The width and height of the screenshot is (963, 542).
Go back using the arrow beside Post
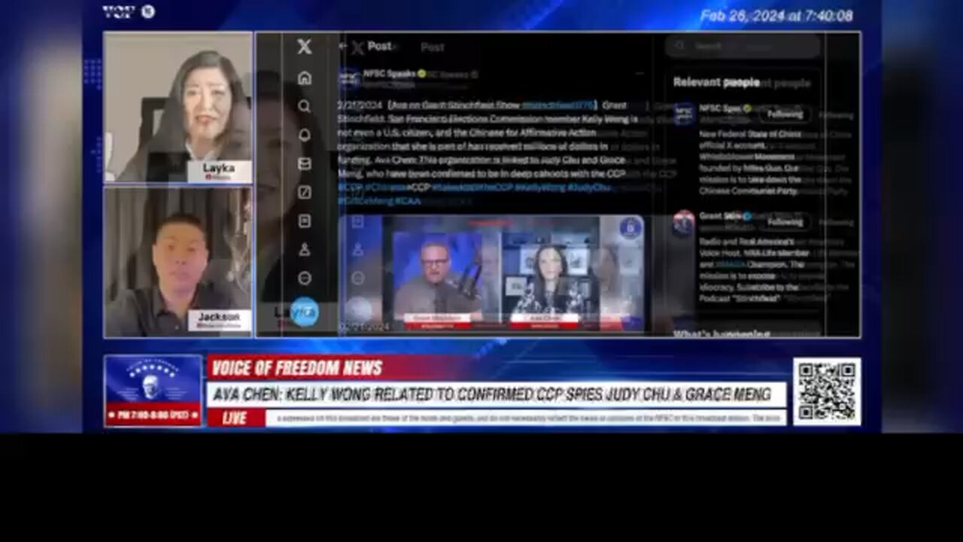(x=343, y=46)
